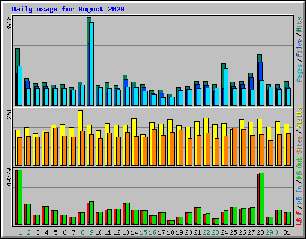Click the tallest cyan Pages bar for day 9
The width and height of the screenshot is (306, 239).
[91, 64]
